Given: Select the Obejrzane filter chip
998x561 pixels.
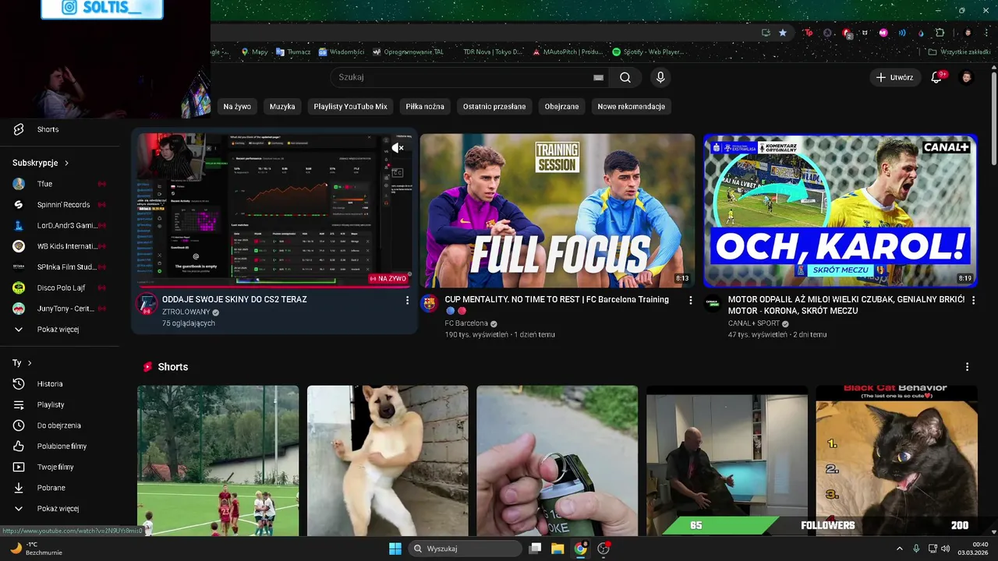Looking at the screenshot, I should [561, 106].
